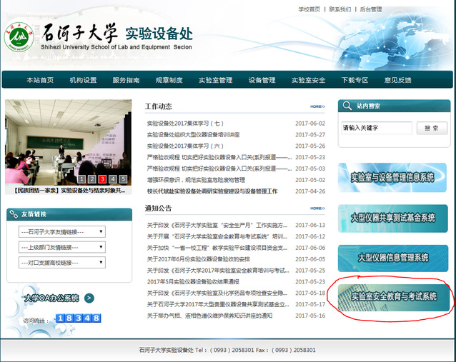Open bold news 校长代斌赴实验设备处调研
The width and height of the screenshot is (456, 362).
[x=212, y=191]
